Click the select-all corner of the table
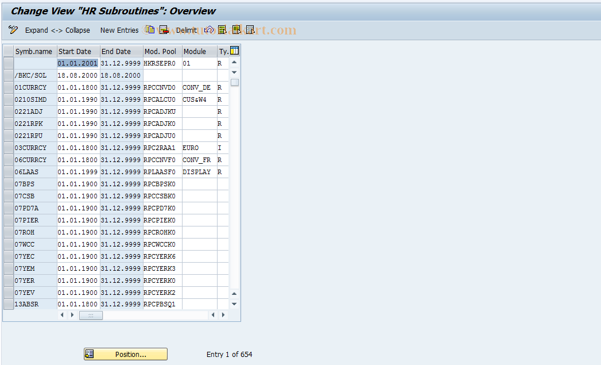Viewport: 601px width, 365px height. [9, 51]
